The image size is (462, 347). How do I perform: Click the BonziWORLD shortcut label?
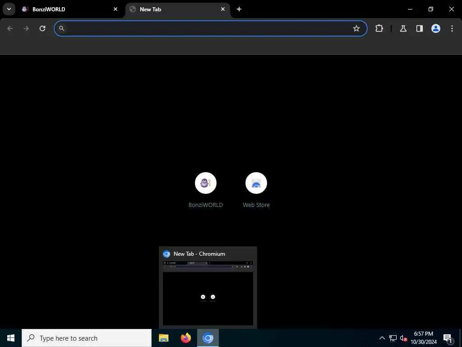206,205
